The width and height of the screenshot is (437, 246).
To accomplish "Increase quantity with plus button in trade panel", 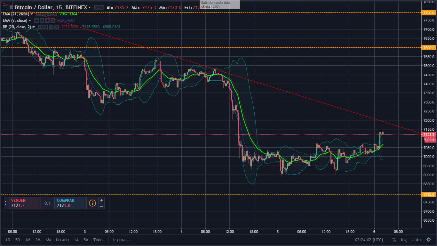I will [101, 200].
